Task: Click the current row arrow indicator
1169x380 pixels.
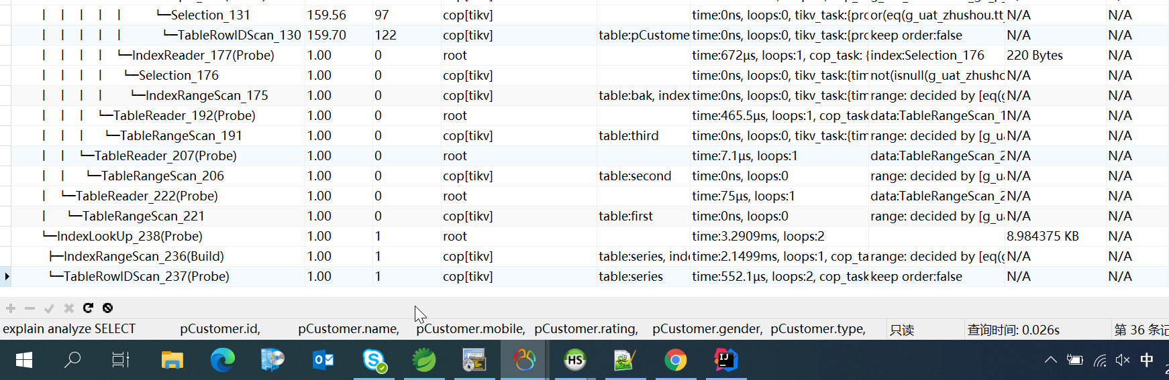Action: click(x=6, y=276)
